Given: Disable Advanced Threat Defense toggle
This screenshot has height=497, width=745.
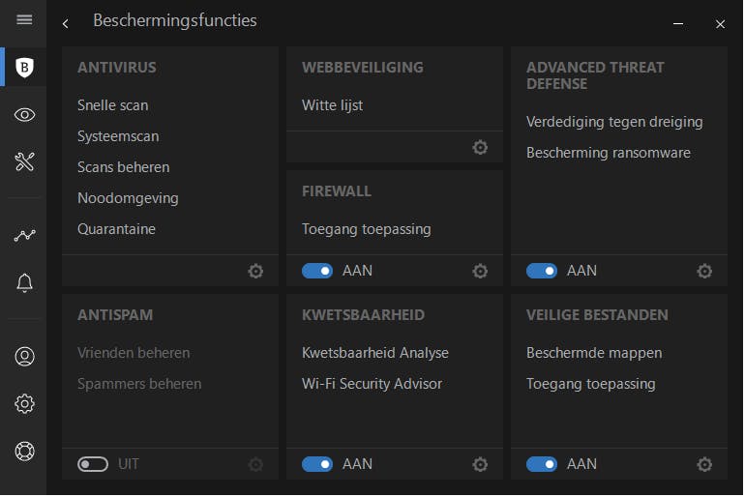Looking at the screenshot, I should [542, 272].
